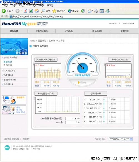Click route hop 211.207.191.90
Screen dimensions: 139x162
[94, 104]
